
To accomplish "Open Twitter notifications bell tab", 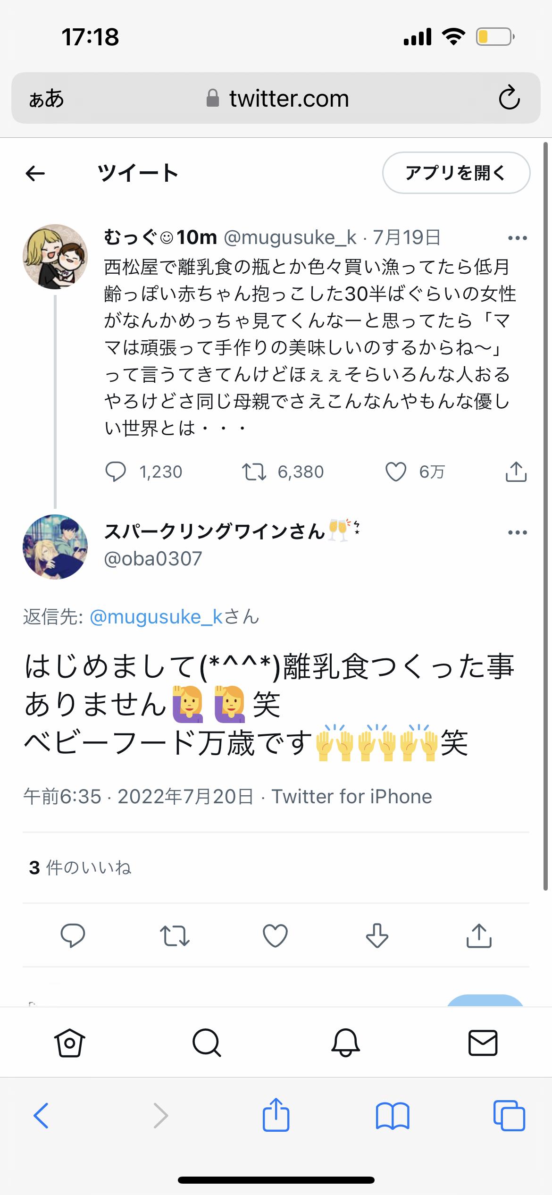I will click(x=345, y=1043).
